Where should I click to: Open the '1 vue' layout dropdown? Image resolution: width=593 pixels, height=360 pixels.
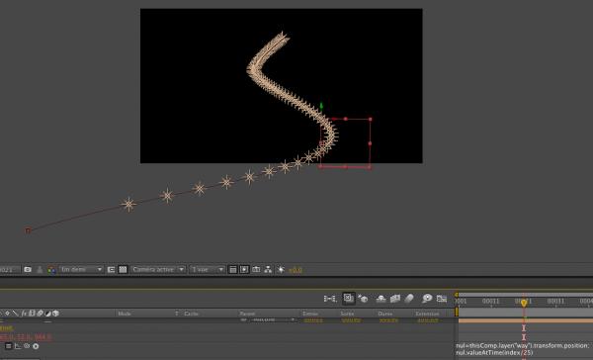(207, 270)
